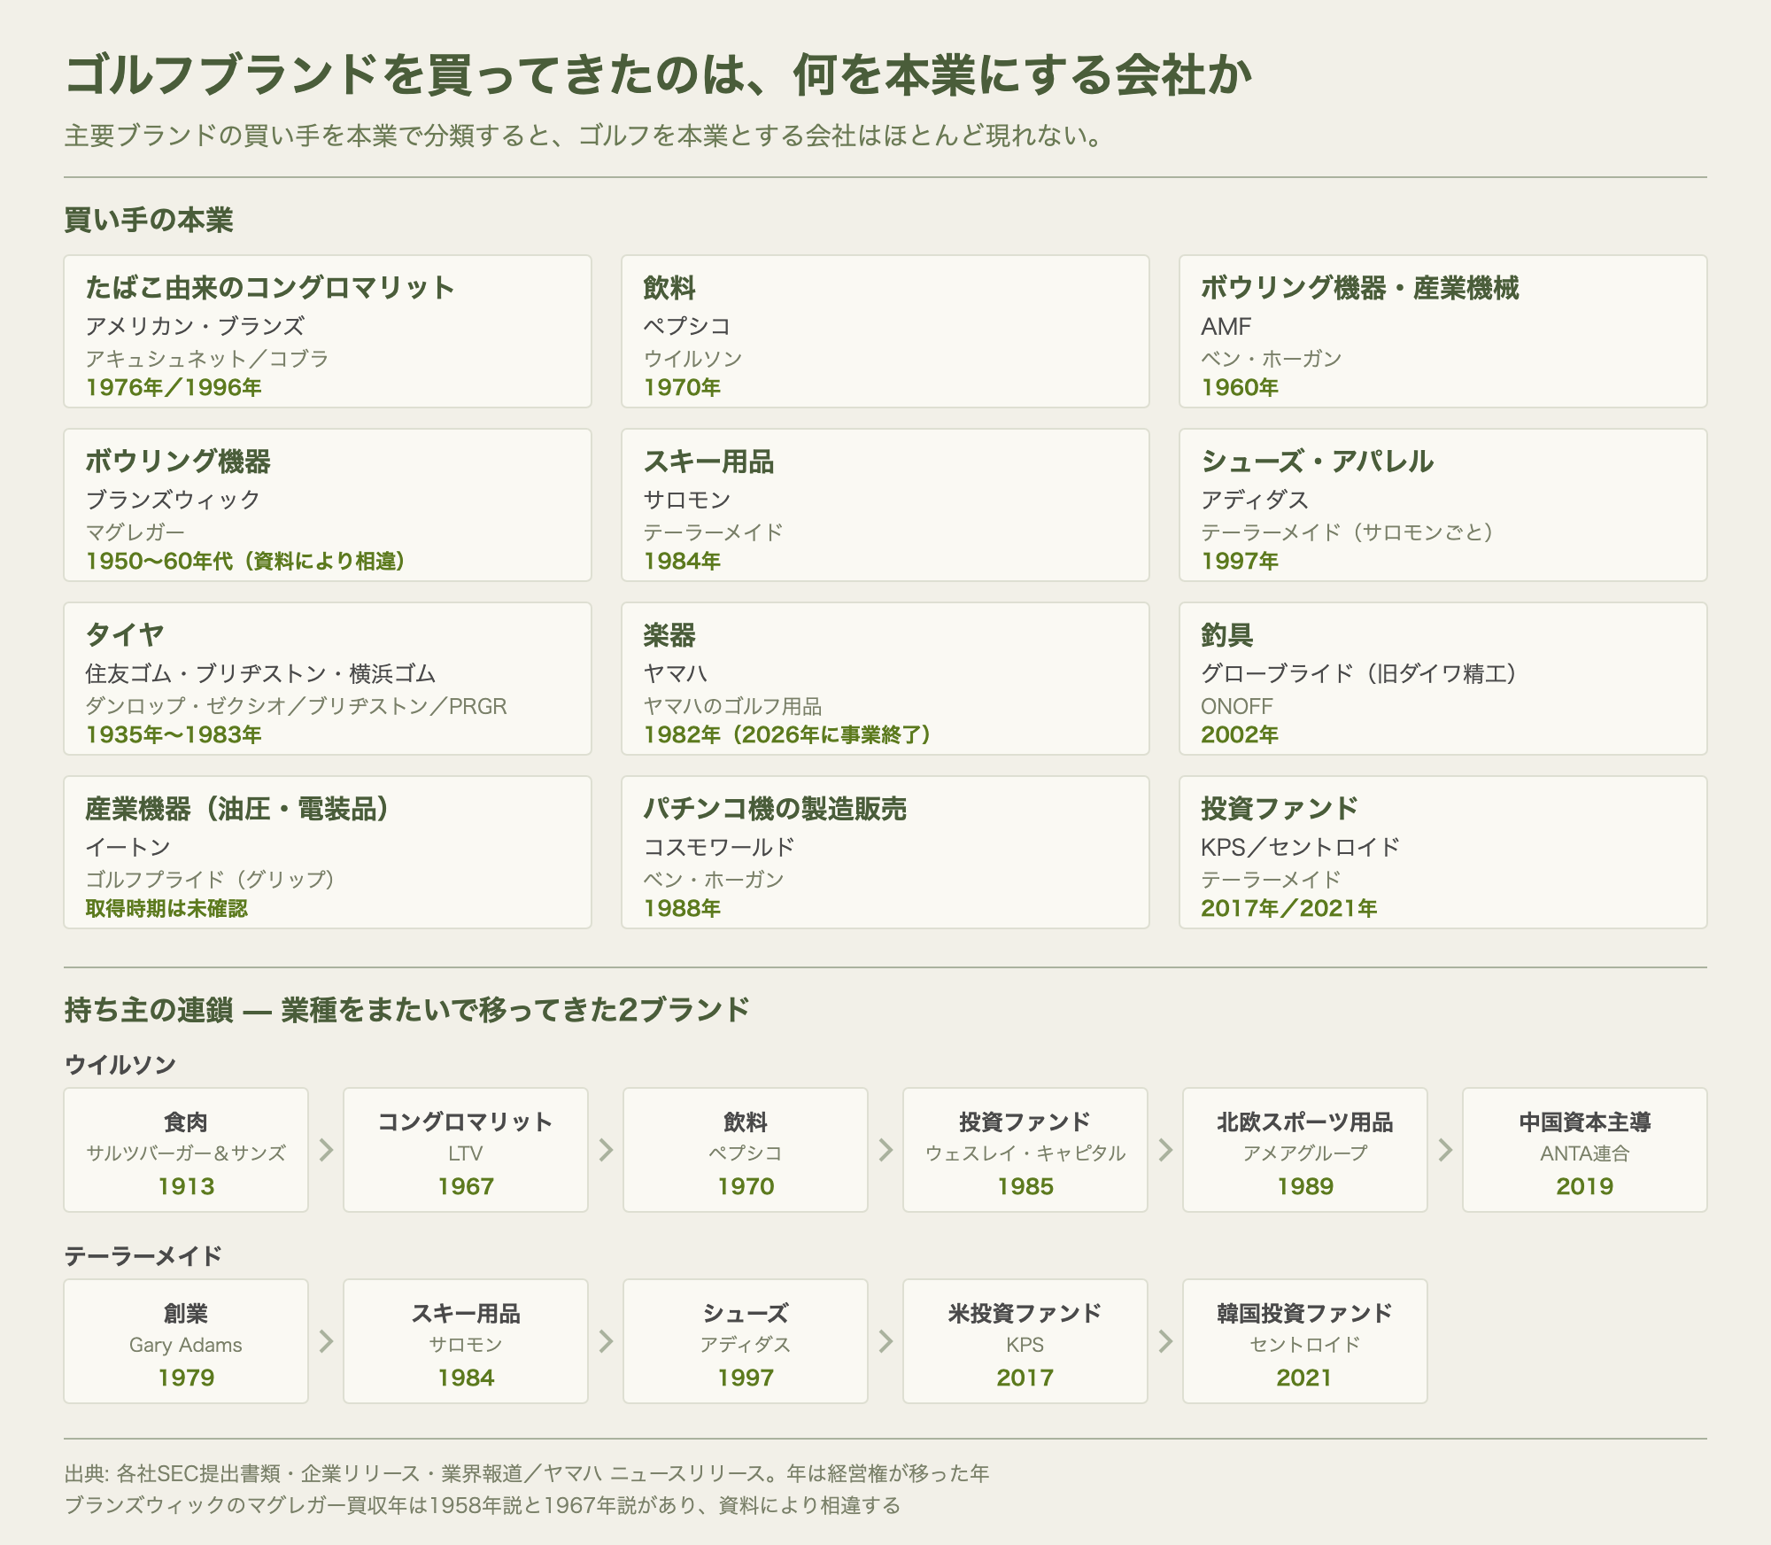Click the タイヤ card heading
Viewport: 1771px width, 1545px height.
coord(125,635)
